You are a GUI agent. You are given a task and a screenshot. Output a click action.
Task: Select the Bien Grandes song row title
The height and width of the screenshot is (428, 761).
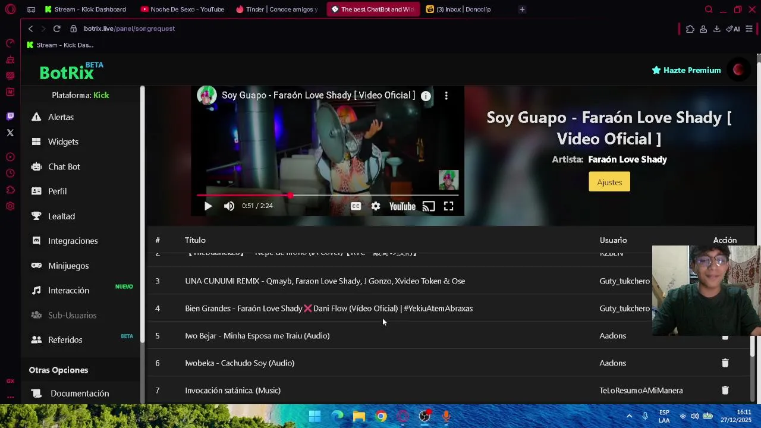tap(329, 308)
